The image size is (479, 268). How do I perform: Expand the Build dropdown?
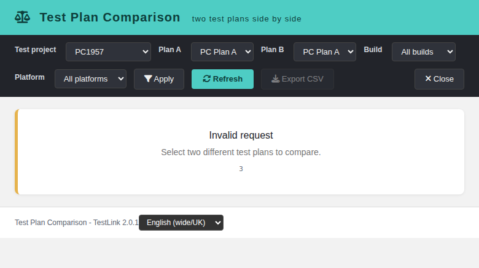pos(423,52)
